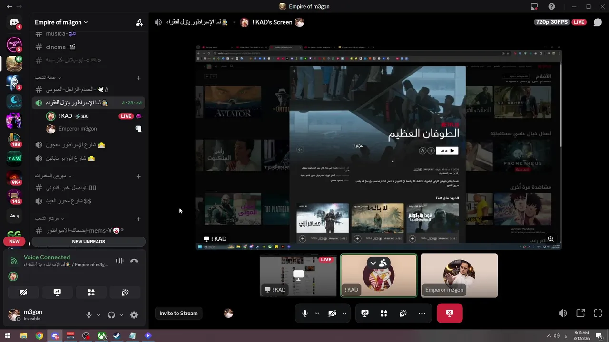Screen dimensions: 609x342
Task: Open Discord help question mark icon
Action: 551,6
